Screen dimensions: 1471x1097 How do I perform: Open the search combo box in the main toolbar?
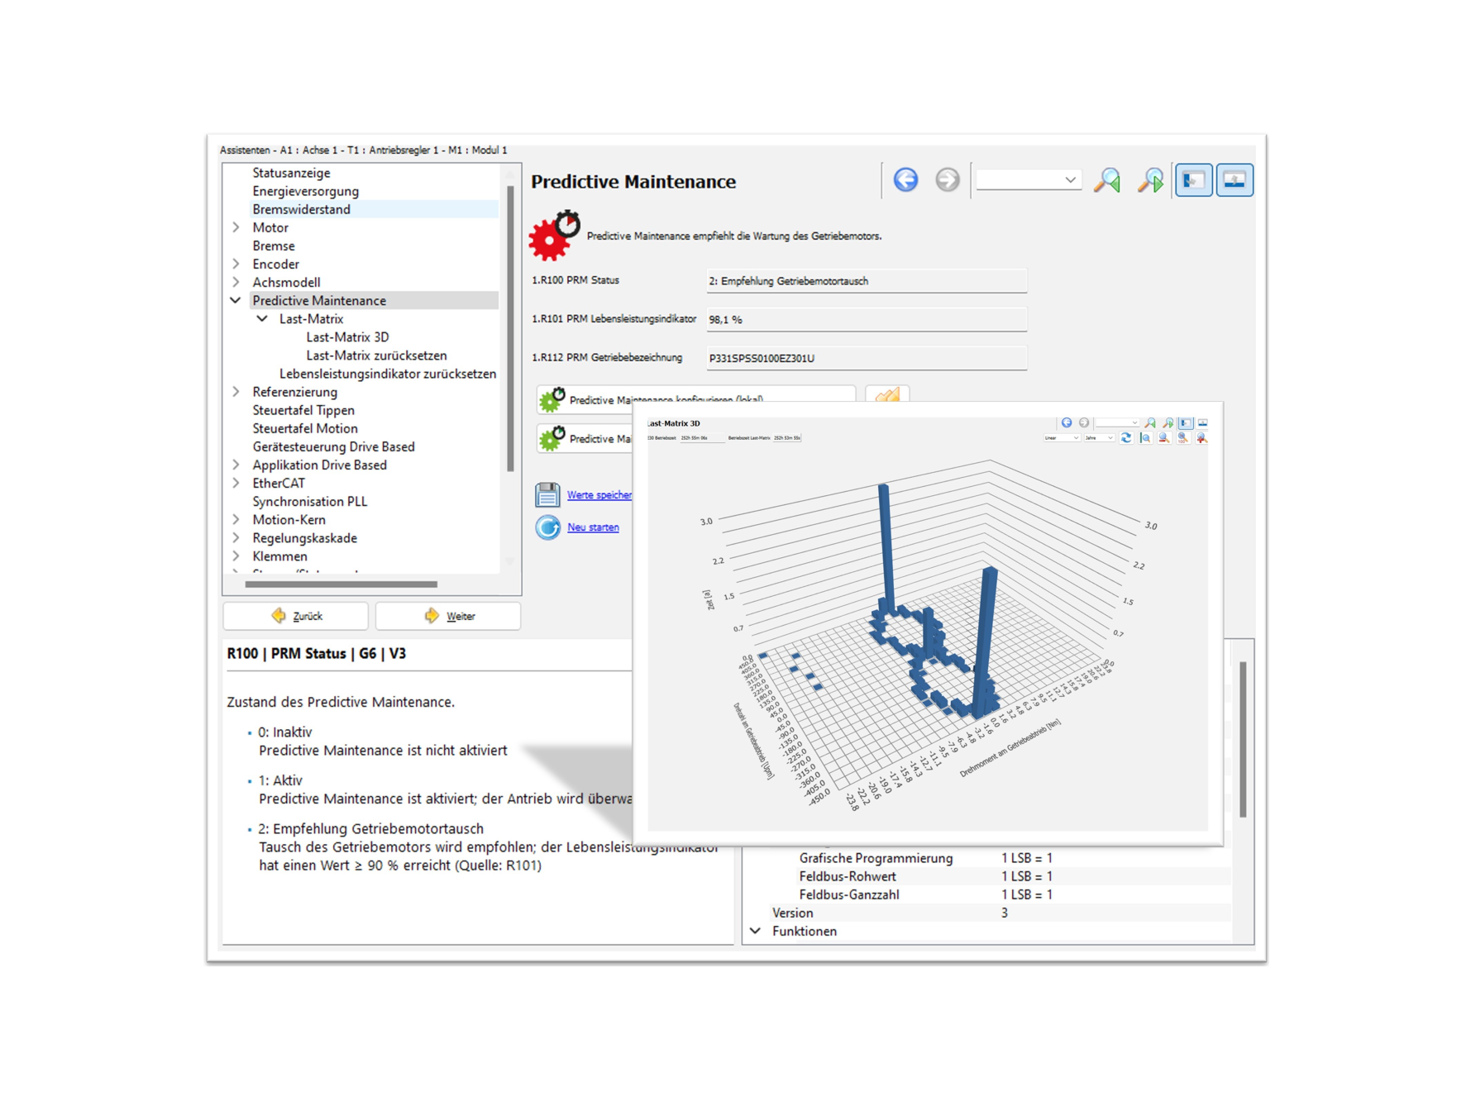click(x=1029, y=180)
